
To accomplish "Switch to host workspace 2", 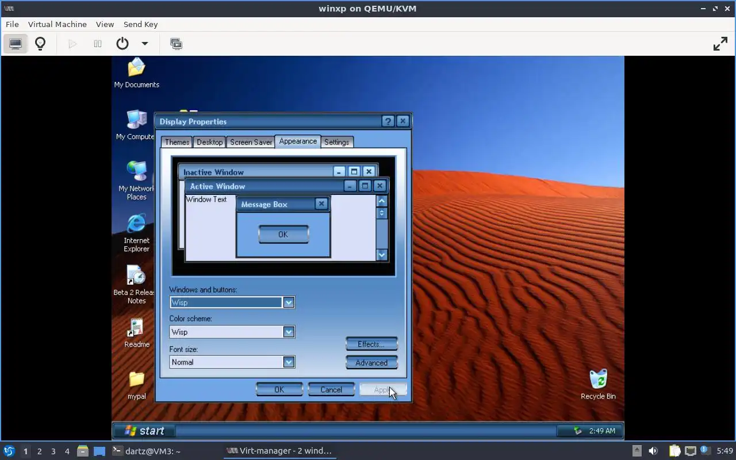I will pyautogui.click(x=39, y=451).
